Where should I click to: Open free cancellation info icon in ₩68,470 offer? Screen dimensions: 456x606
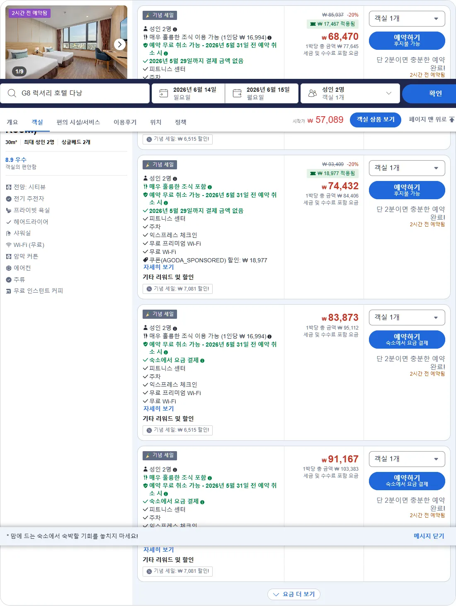pyautogui.click(x=166, y=53)
